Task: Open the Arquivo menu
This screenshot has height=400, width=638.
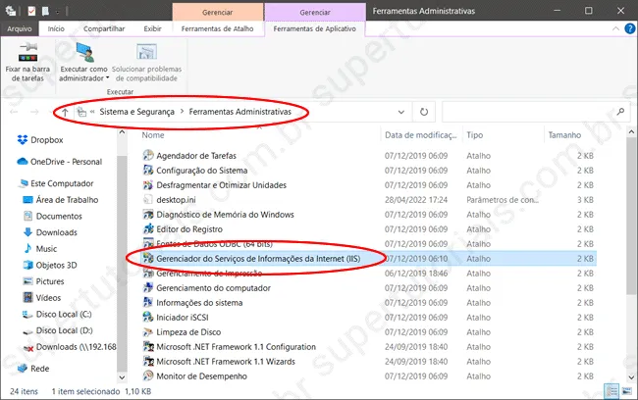Action: coord(19,28)
